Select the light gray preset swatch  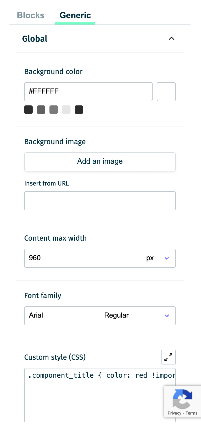tap(66, 110)
